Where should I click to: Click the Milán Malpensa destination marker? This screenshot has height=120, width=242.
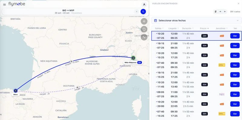click(x=133, y=58)
